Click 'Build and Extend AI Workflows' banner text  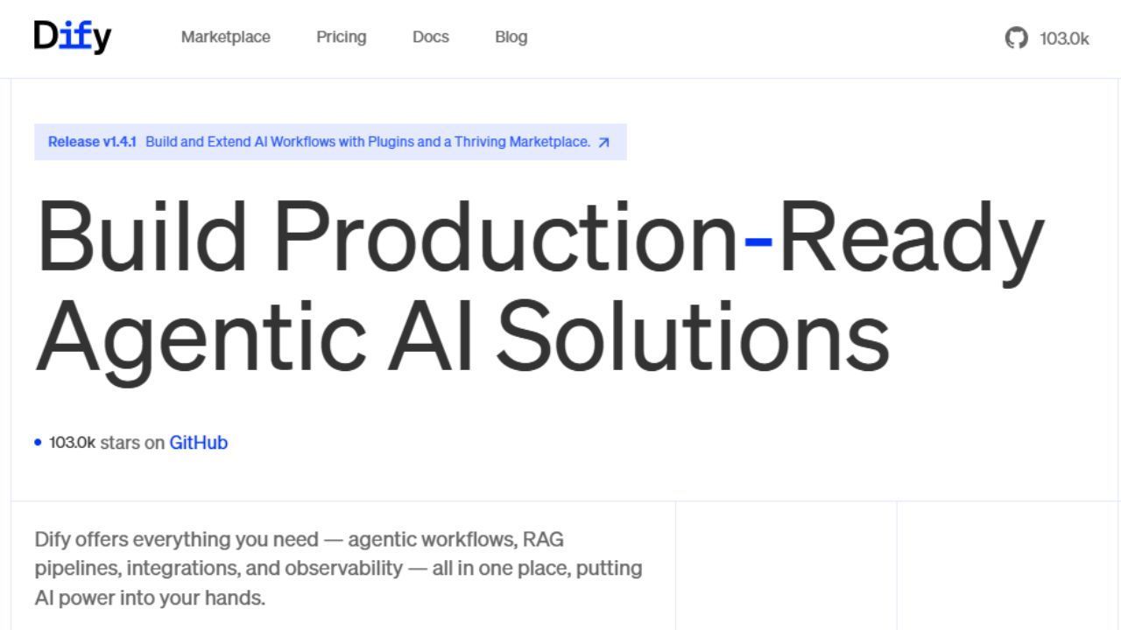click(368, 142)
